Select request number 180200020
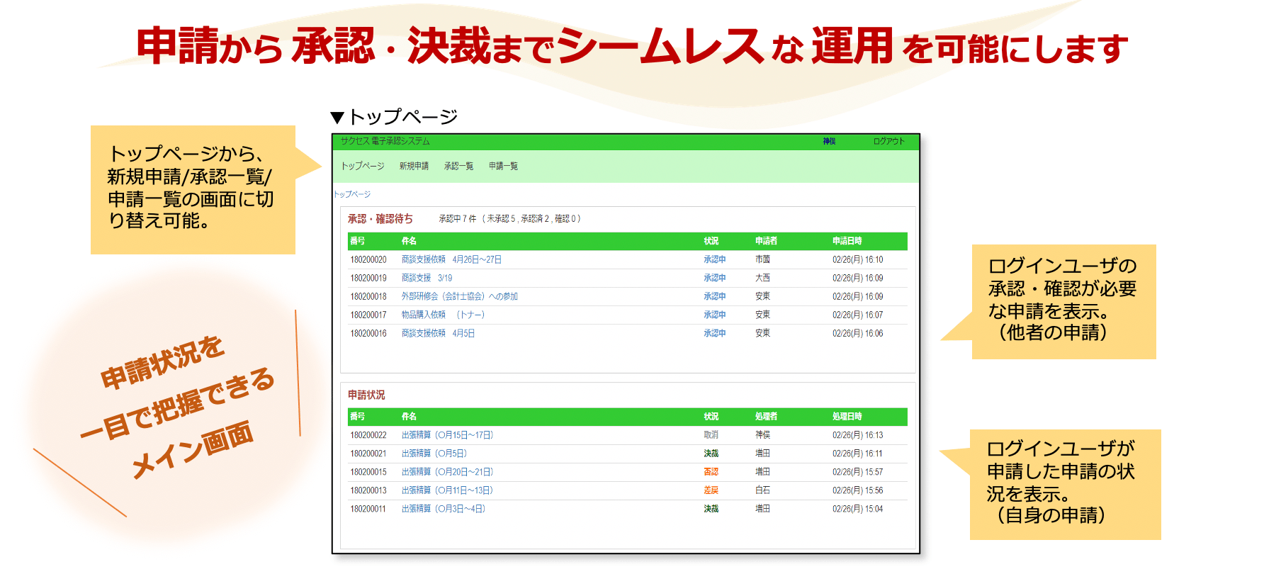1264x574 pixels. coord(368,259)
